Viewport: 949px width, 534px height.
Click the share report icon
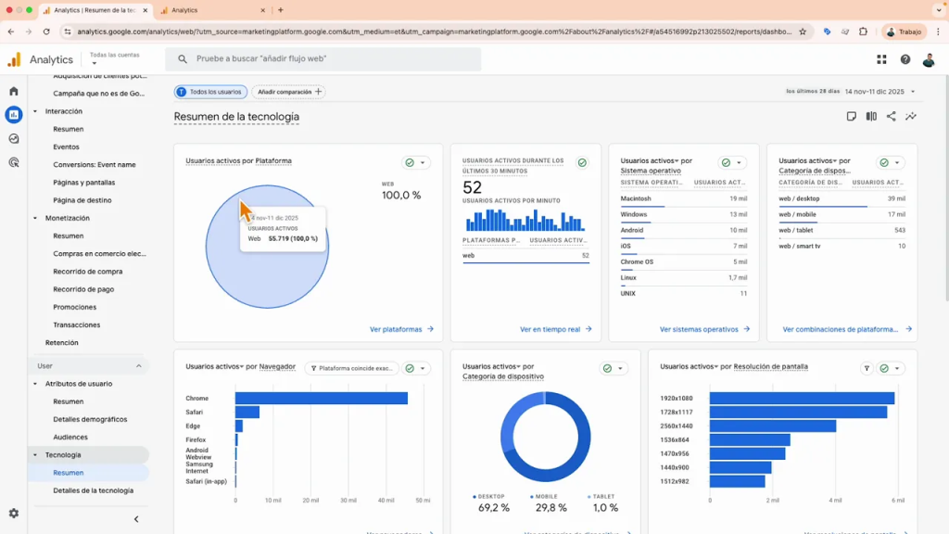coord(891,117)
